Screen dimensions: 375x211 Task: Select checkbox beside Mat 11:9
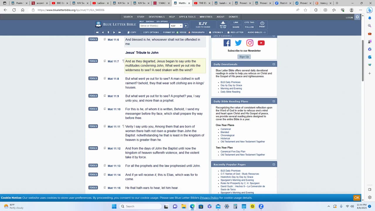pos(105,96)
